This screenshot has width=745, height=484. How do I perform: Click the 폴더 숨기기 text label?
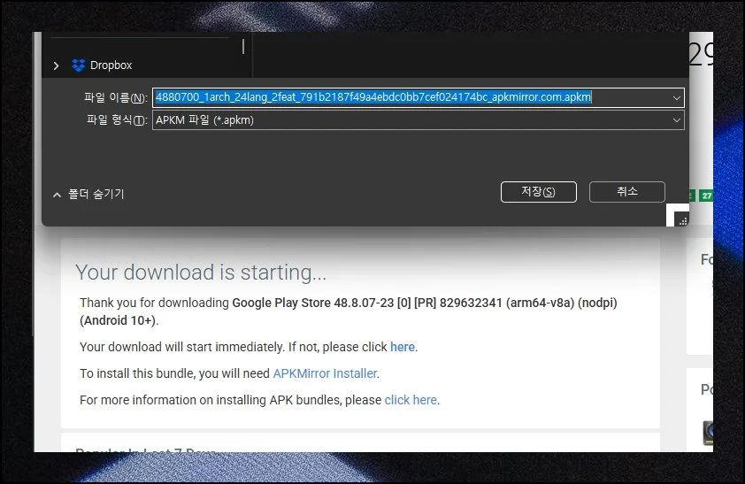pyautogui.click(x=96, y=195)
